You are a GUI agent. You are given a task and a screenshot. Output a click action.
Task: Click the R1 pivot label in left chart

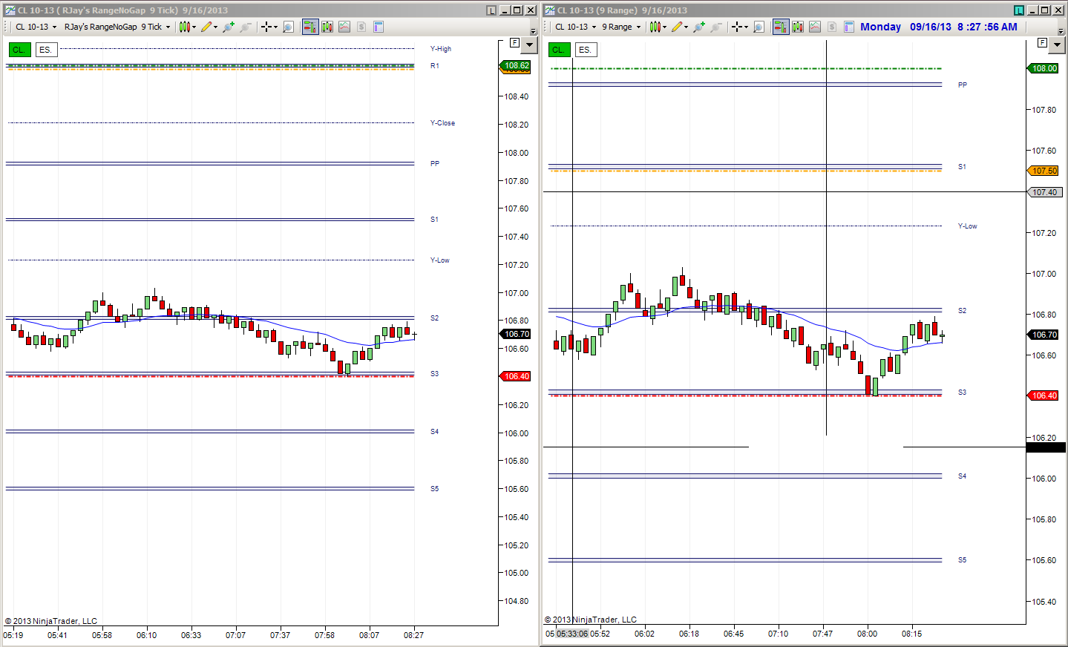pyautogui.click(x=435, y=66)
